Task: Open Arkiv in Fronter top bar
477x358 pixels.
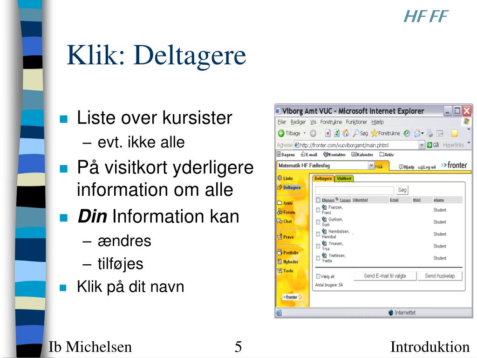Action: 386,155
